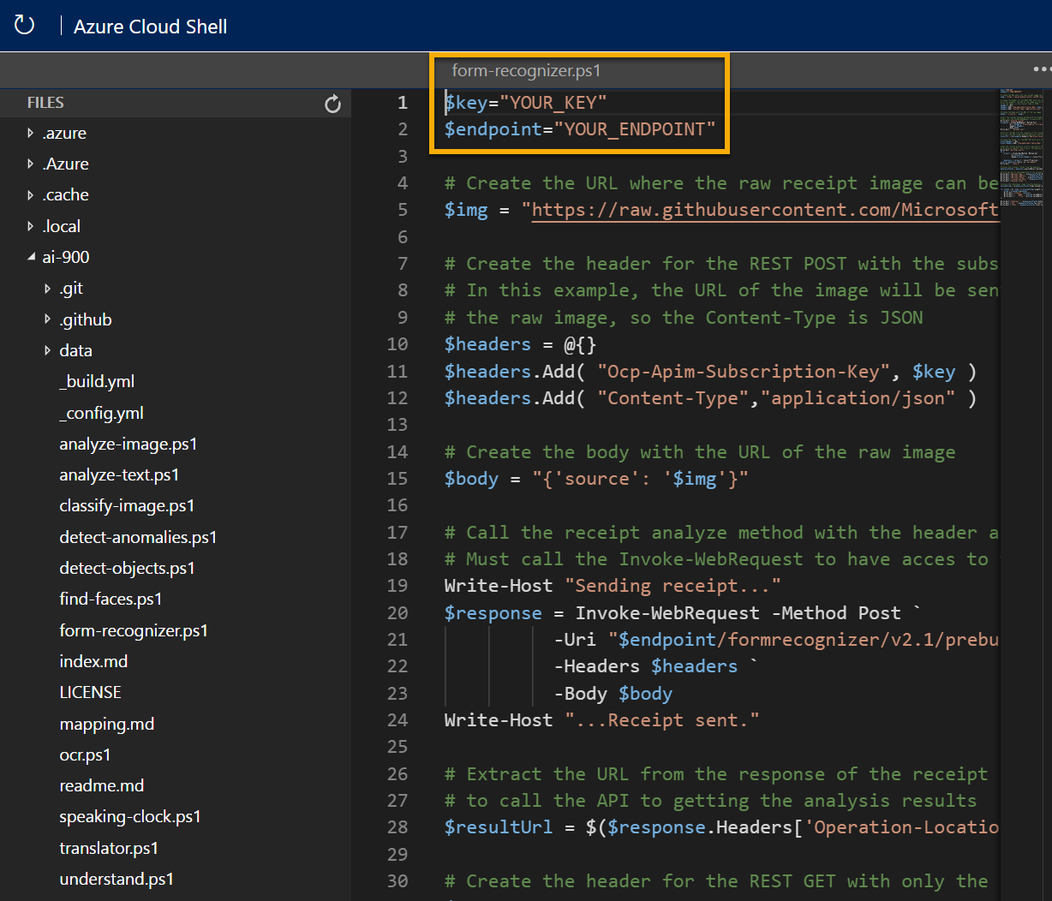Viewport: 1052px width, 901px height.
Task: Open detect-anomalies.ps1 file
Action: (x=138, y=537)
